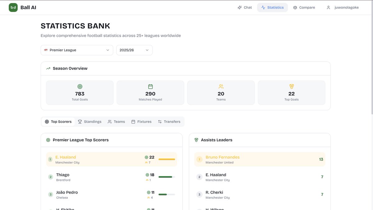Click the calendar icon above Matches Played
This screenshot has width=373, height=210.
point(150,87)
